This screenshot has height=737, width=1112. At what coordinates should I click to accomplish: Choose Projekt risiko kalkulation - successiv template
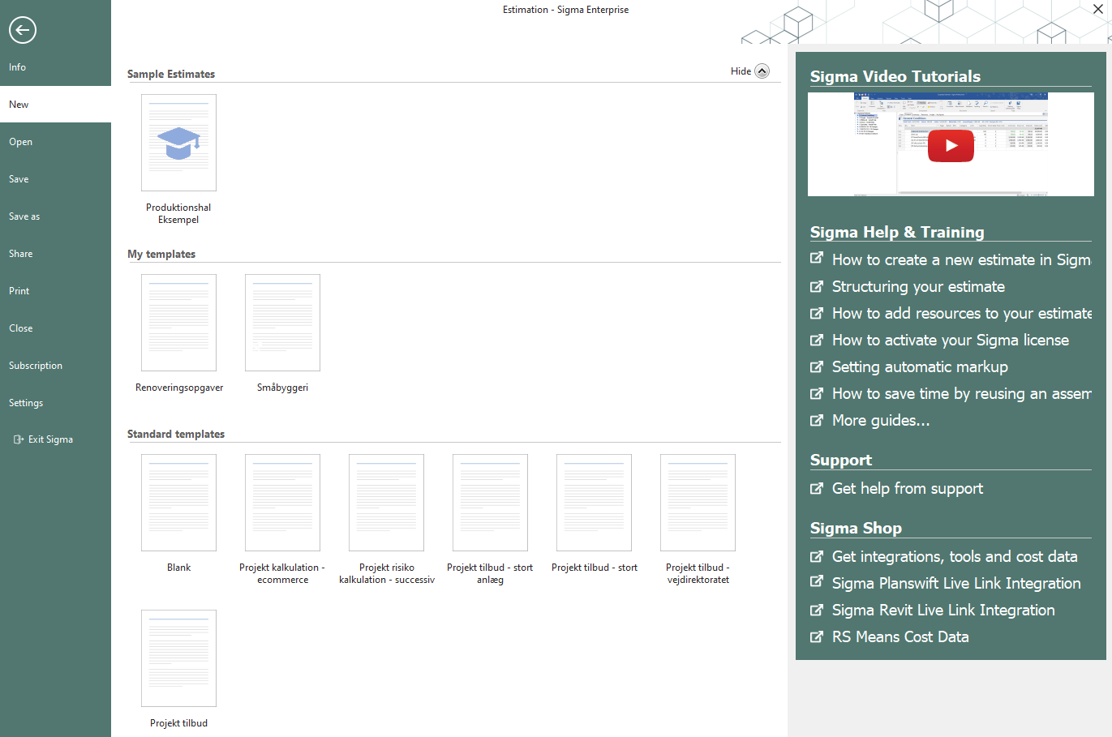coord(386,503)
